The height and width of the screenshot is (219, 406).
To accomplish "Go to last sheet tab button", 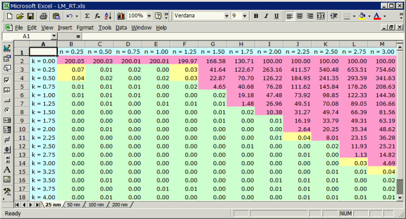I will (x=38, y=205).
